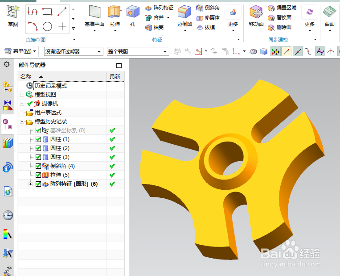The height and width of the screenshot is (276, 340).
Task: Select the profile curve sketch tool
Action: pos(33,12)
